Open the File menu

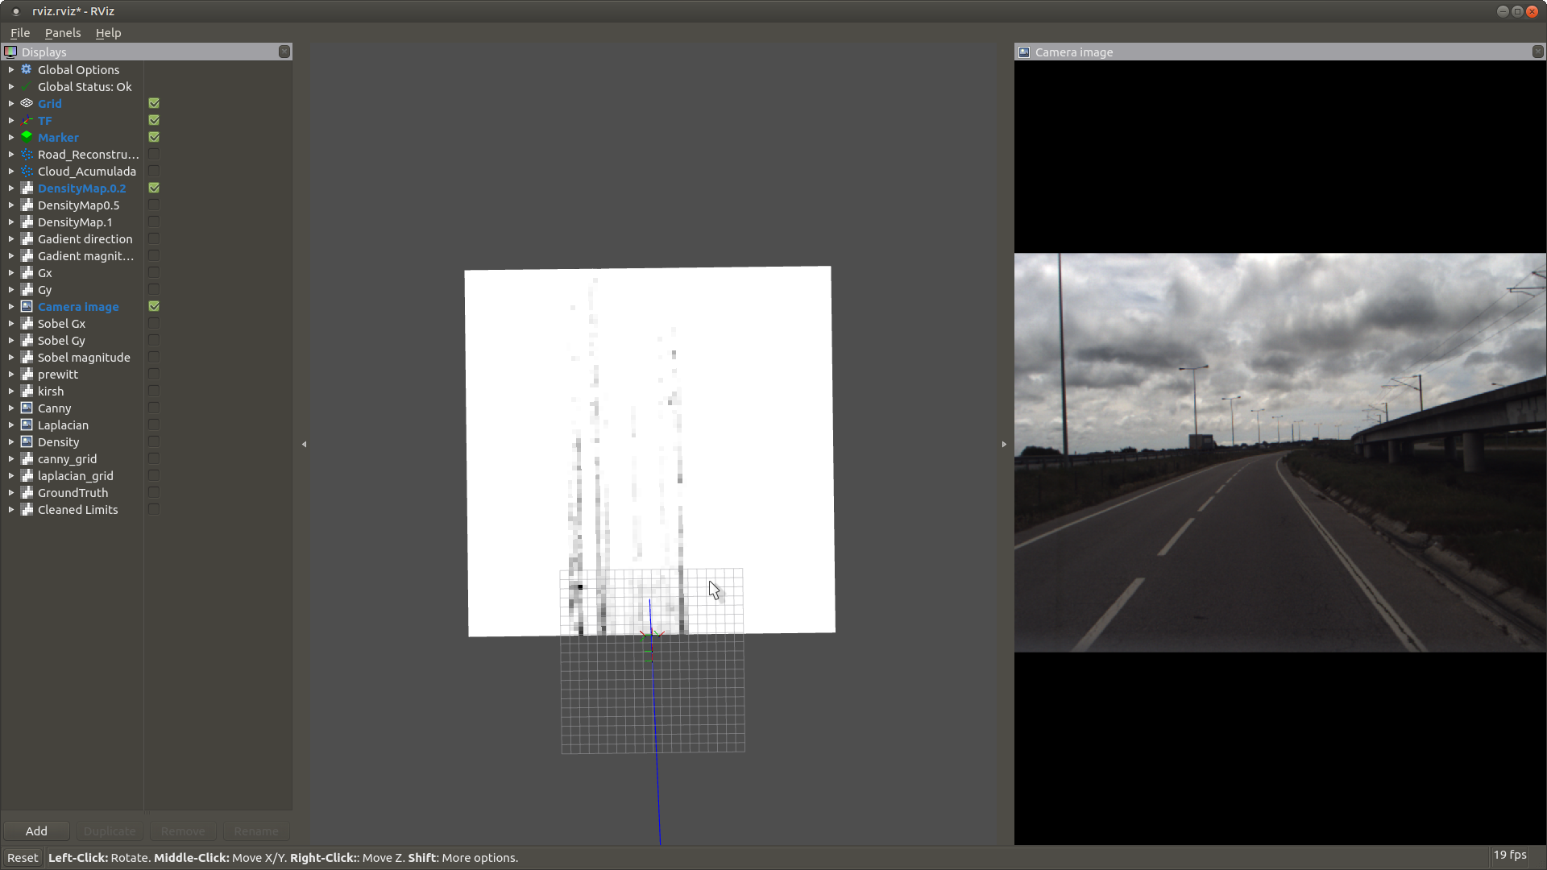coord(20,33)
